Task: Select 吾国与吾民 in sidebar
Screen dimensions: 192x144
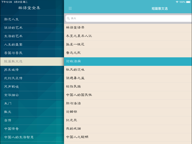Action: click(32, 53)
